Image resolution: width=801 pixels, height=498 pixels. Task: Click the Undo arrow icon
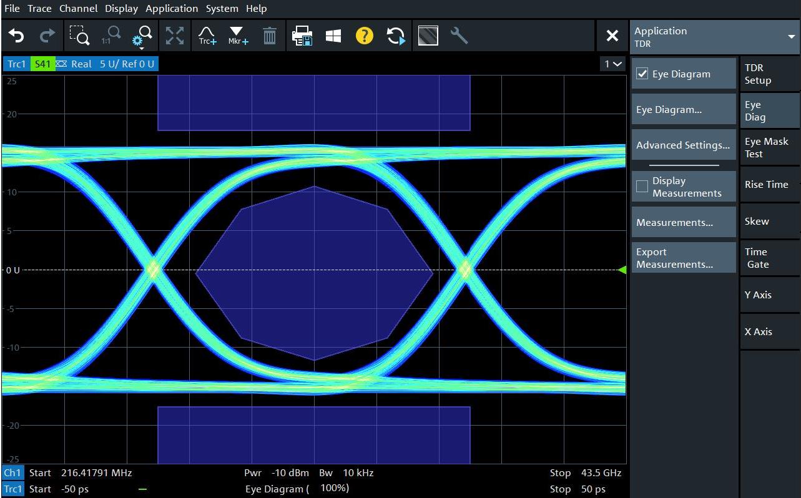(x=16, y=36)
